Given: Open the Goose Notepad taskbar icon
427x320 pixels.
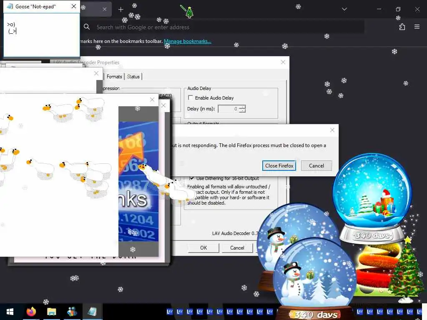Looking at the screenshot, I should click(x=92, y=312).
